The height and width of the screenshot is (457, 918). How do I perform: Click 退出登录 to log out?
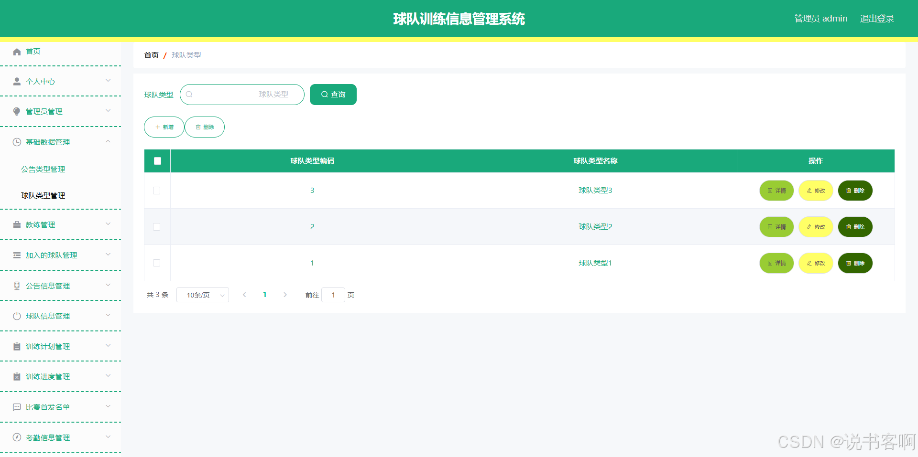click(877, 19)
